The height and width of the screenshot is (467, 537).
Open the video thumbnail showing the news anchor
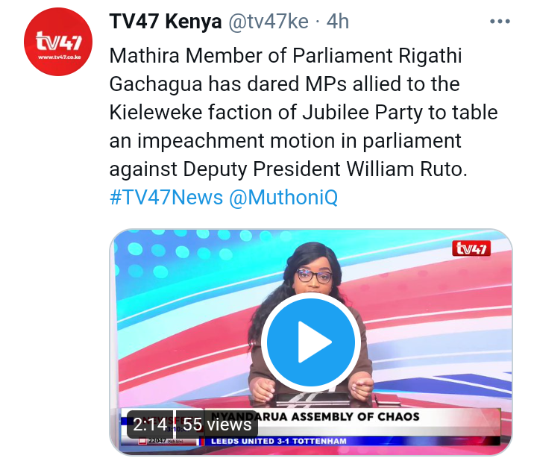[x=311, y=342]
